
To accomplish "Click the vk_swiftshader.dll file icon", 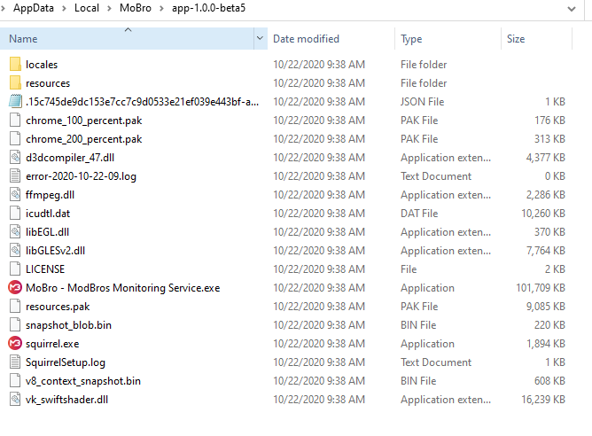I will pos(15,400).
